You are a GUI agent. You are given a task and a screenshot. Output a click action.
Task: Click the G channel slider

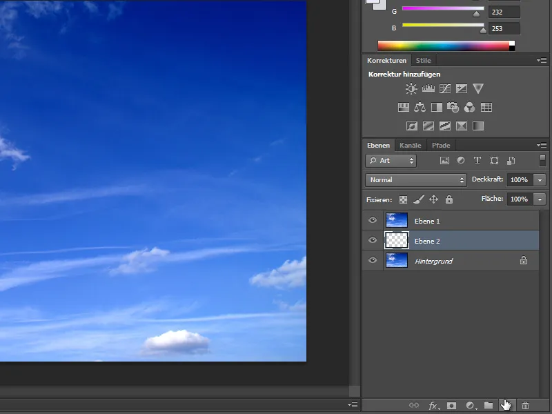tap(443, 8)
